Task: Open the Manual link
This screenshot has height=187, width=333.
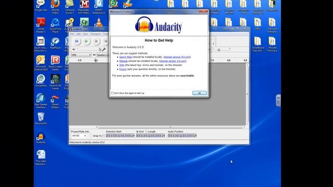Action: coord(123,61)
